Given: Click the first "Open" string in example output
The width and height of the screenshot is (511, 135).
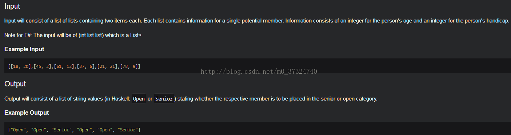Looking at the screenshot, I should (x=17, y=130).
